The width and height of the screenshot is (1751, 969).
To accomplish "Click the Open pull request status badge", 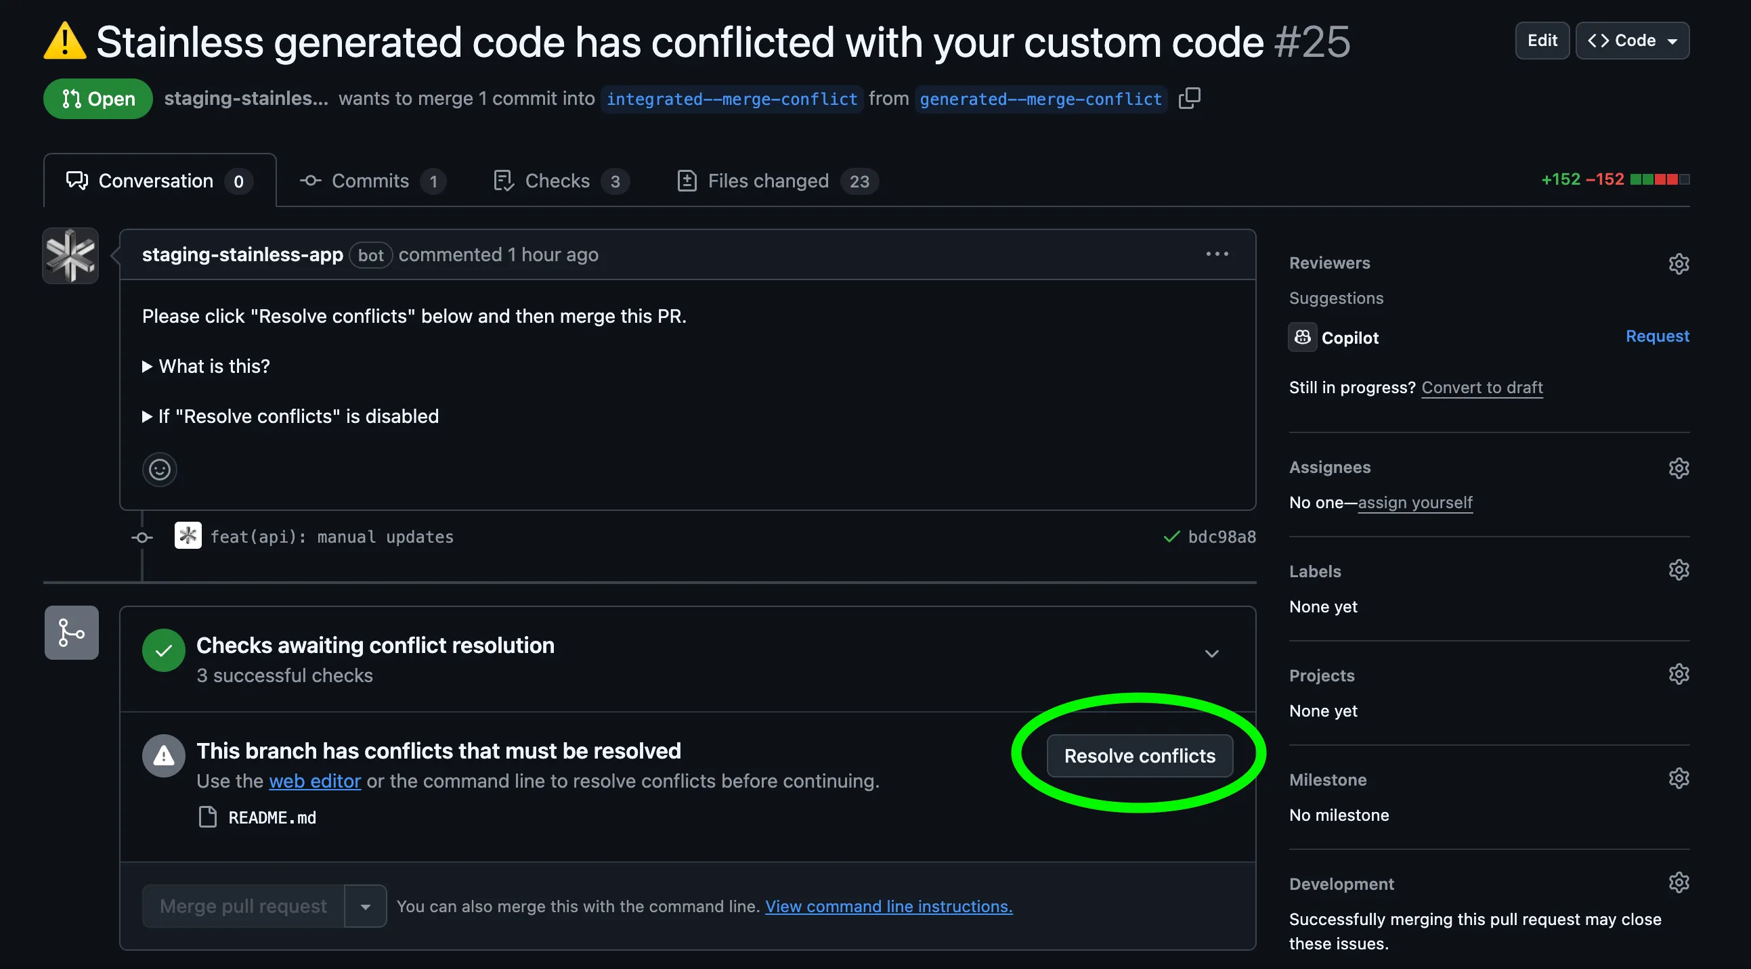I will coord(98,99).
